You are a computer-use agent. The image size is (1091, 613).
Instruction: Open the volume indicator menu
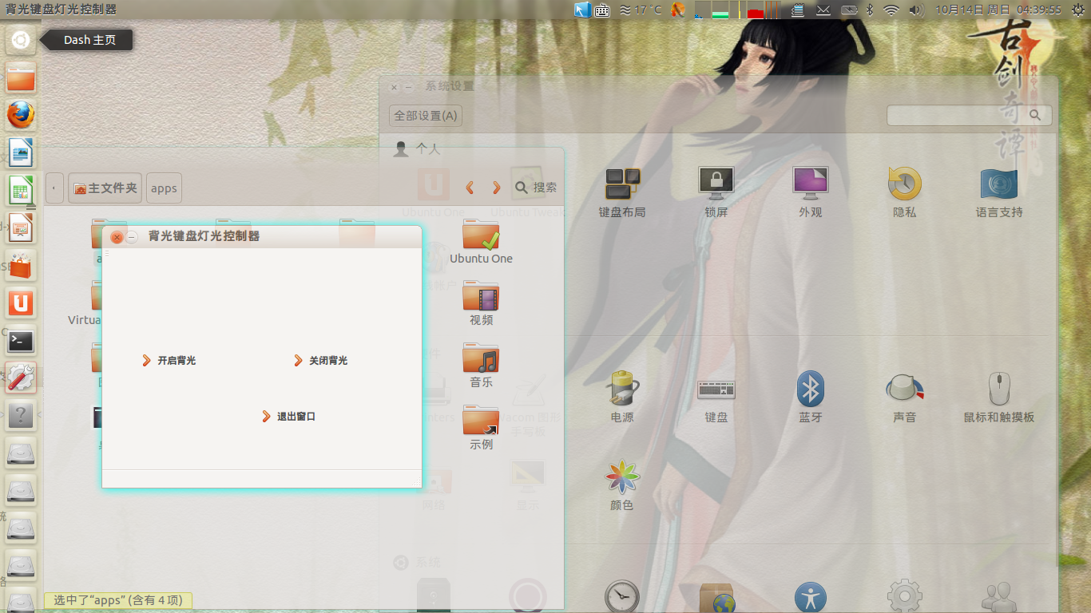(915, 10)
